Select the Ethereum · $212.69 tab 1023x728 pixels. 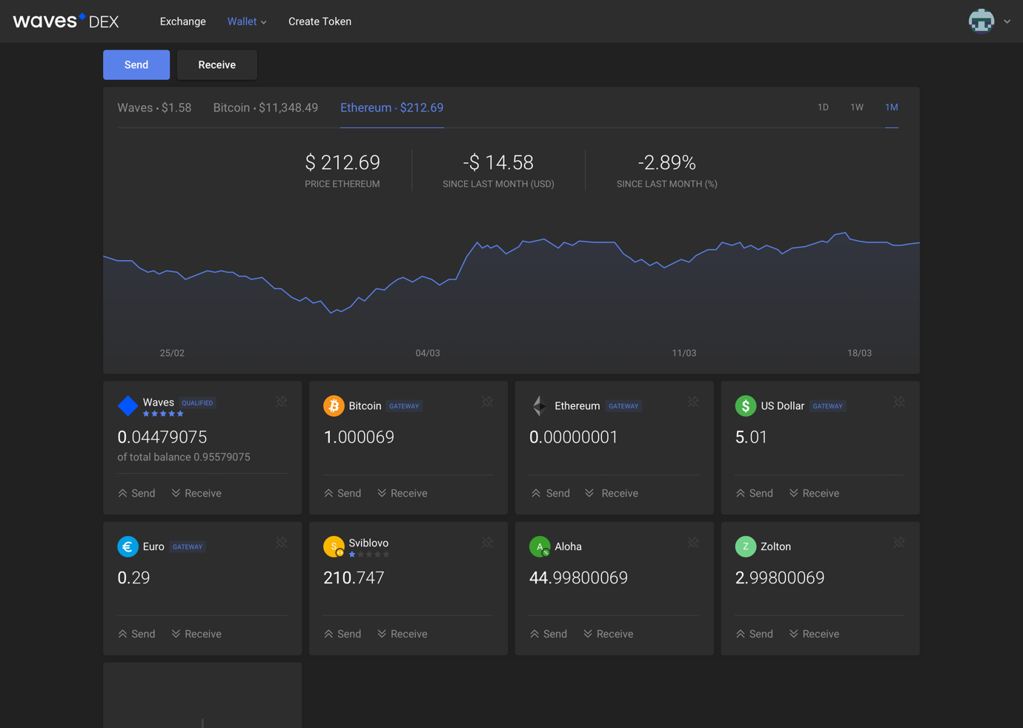coord(391,107)
